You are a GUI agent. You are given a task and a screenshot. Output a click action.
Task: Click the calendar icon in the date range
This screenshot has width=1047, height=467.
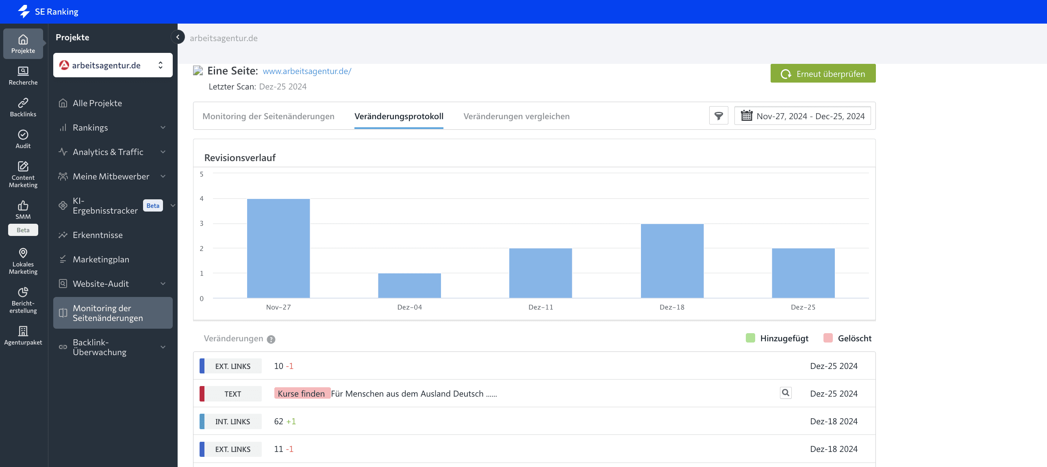(x=746, y=116)
